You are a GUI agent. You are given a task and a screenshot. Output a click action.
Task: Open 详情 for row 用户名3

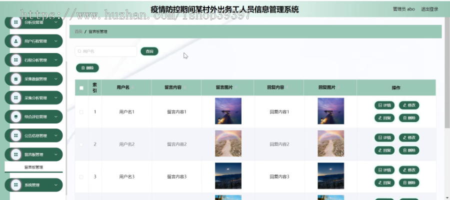point(384,170)
